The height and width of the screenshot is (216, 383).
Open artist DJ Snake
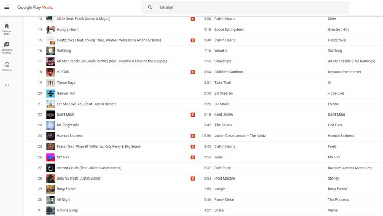(222, 104)
